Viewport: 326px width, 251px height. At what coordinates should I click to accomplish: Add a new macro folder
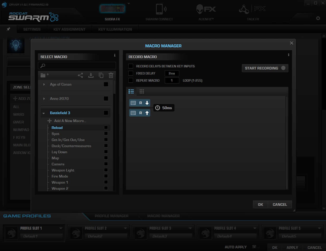click(45, 75)
